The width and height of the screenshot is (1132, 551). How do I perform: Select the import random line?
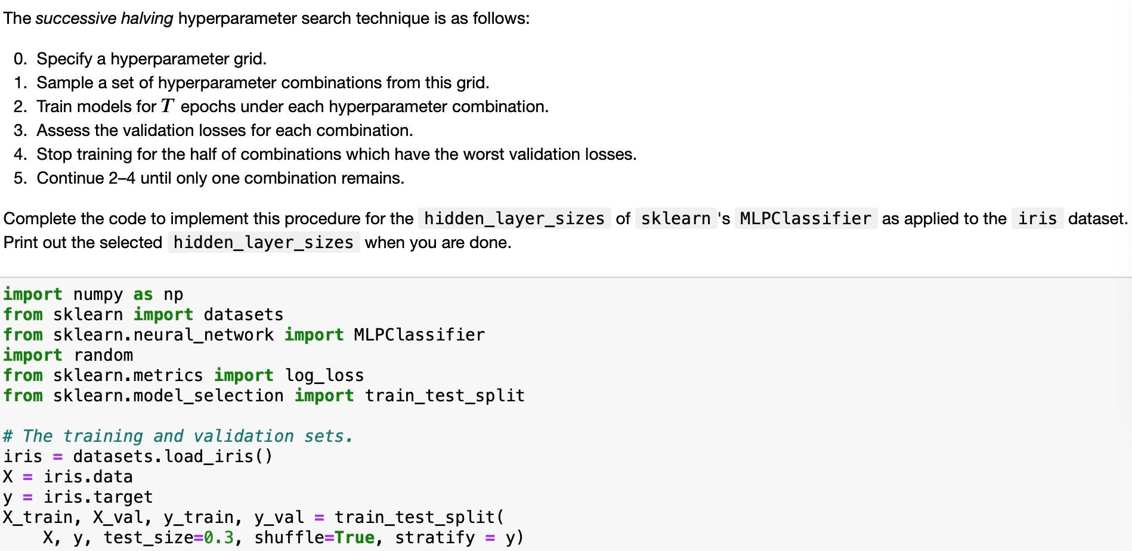click(67, 355)
